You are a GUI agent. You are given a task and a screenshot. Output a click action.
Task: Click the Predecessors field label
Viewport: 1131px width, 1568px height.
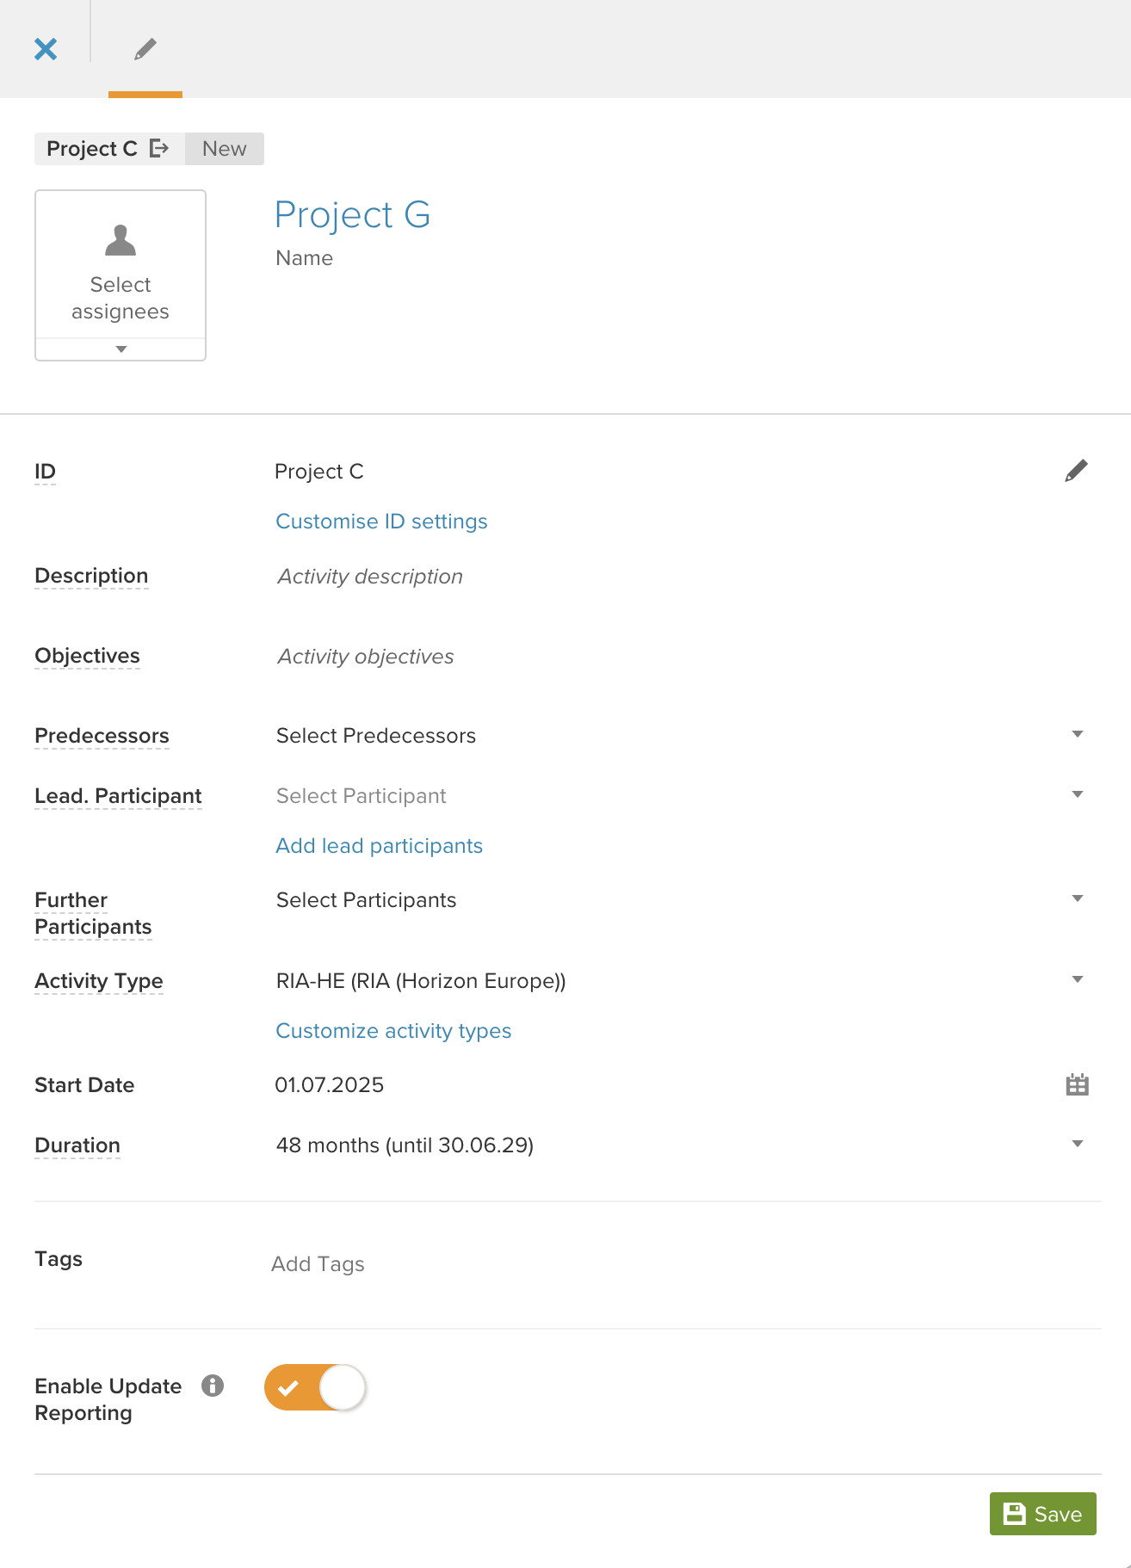tap(102, 736)
